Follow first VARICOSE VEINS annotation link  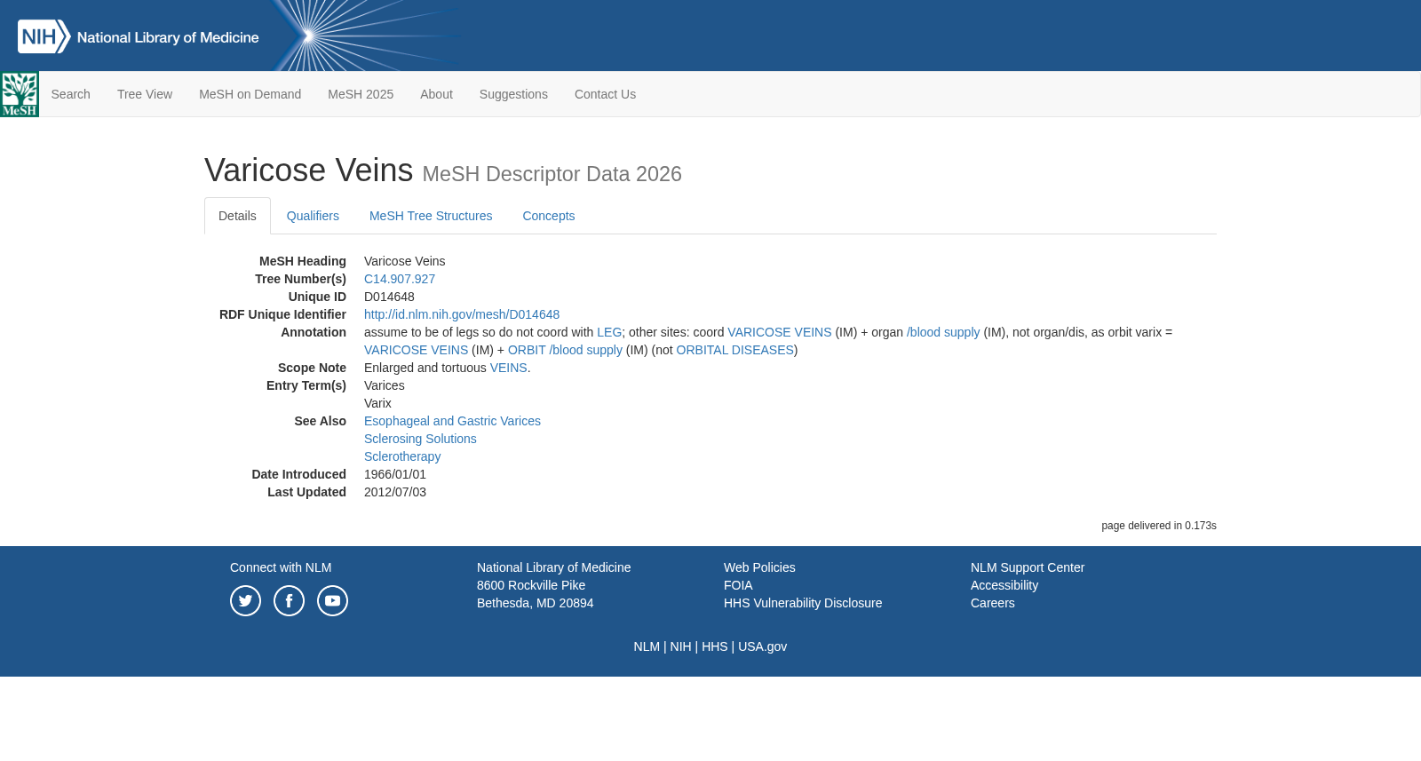pyautogui.click(x=780, y=332)
